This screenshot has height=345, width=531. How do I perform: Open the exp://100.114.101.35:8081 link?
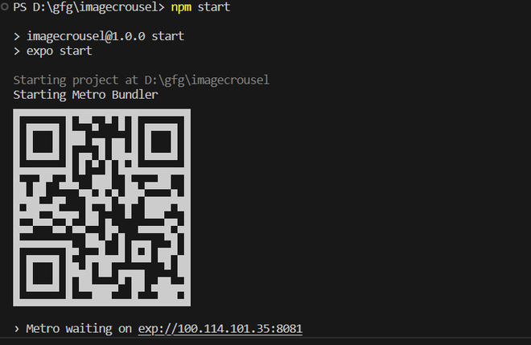pyautogui.click(x=220, y=329)
